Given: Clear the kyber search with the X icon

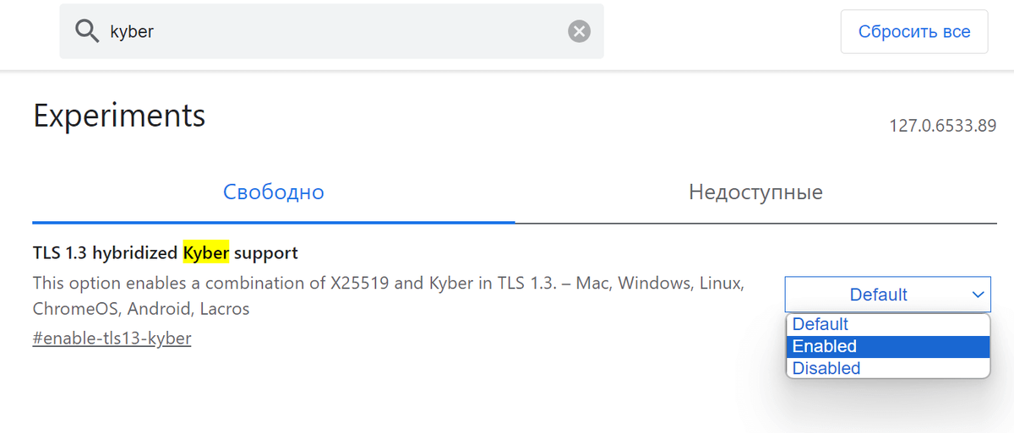Looking at the screenshot, I should [579, 31].
